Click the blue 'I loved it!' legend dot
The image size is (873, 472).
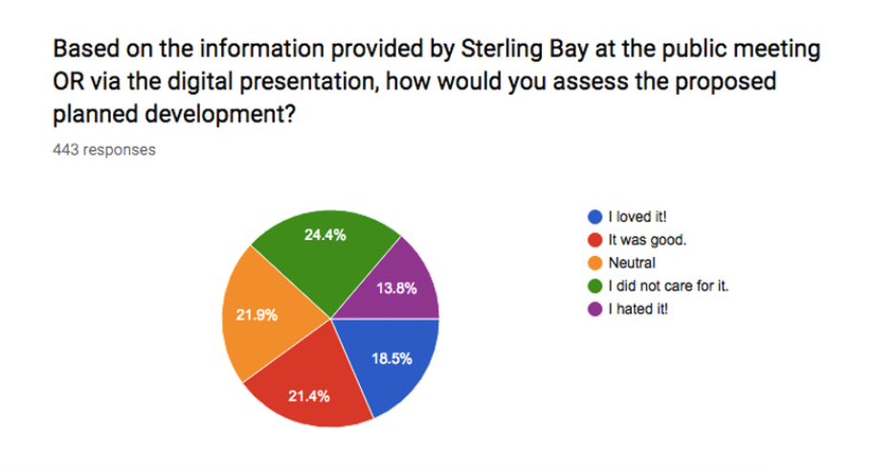pos(594,217)
